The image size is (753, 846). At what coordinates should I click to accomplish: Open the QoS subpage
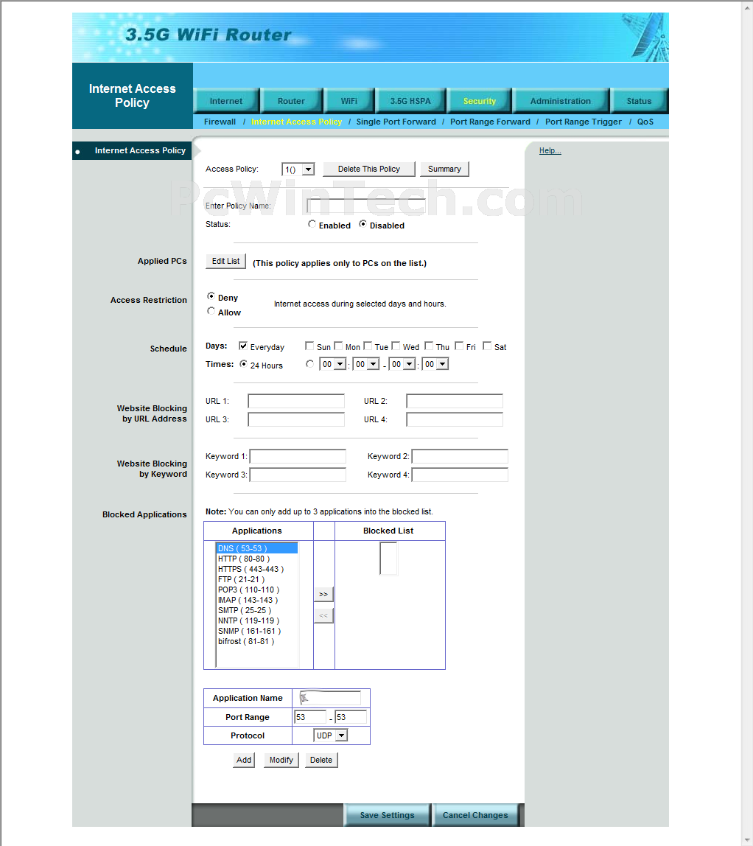(645, 122)
